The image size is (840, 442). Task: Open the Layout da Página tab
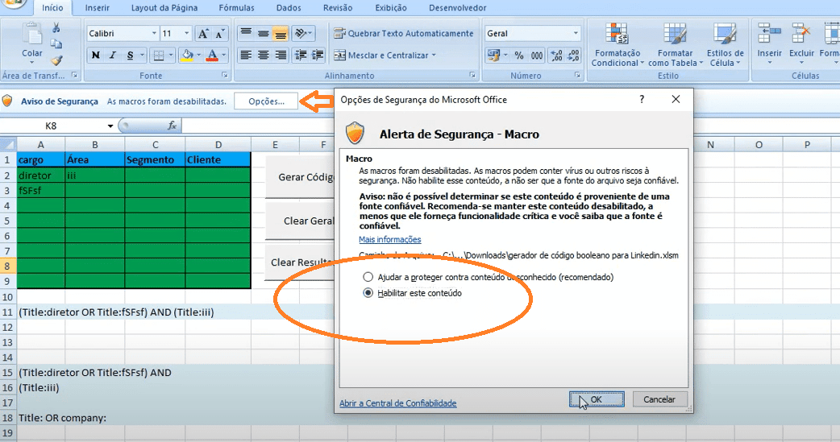tap(164, 8)
